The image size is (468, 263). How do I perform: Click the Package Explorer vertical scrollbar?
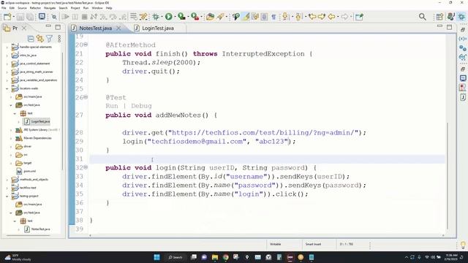tap(62, 110)
